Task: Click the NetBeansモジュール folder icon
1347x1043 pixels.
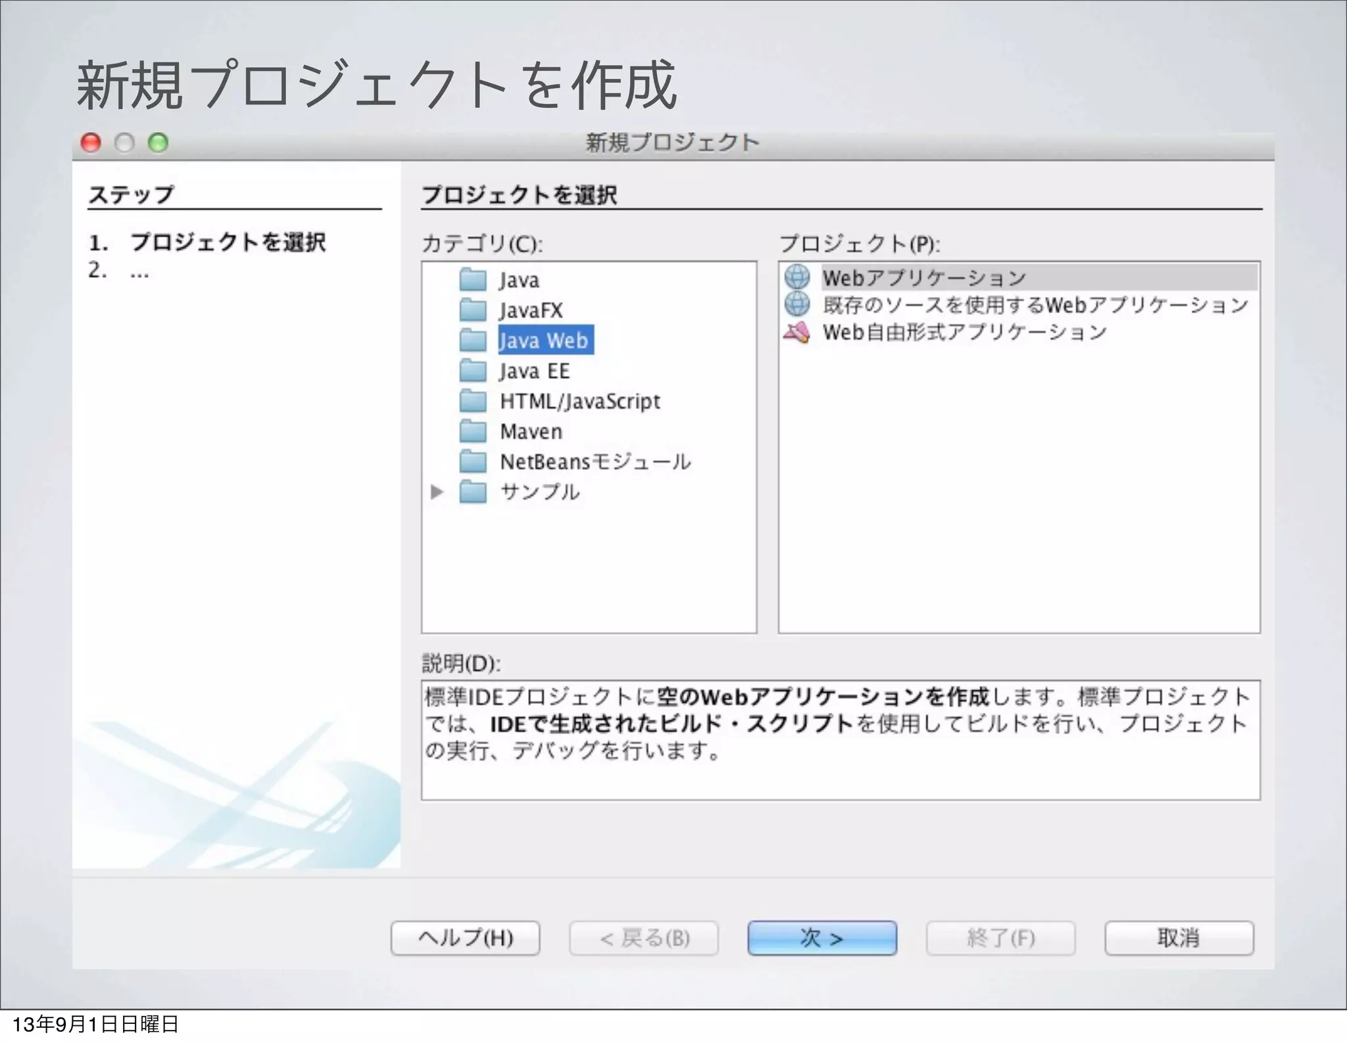Action: [x=473, y=461]
